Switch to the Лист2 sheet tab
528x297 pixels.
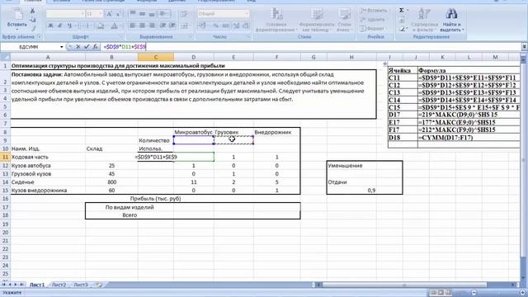point(59,285)
